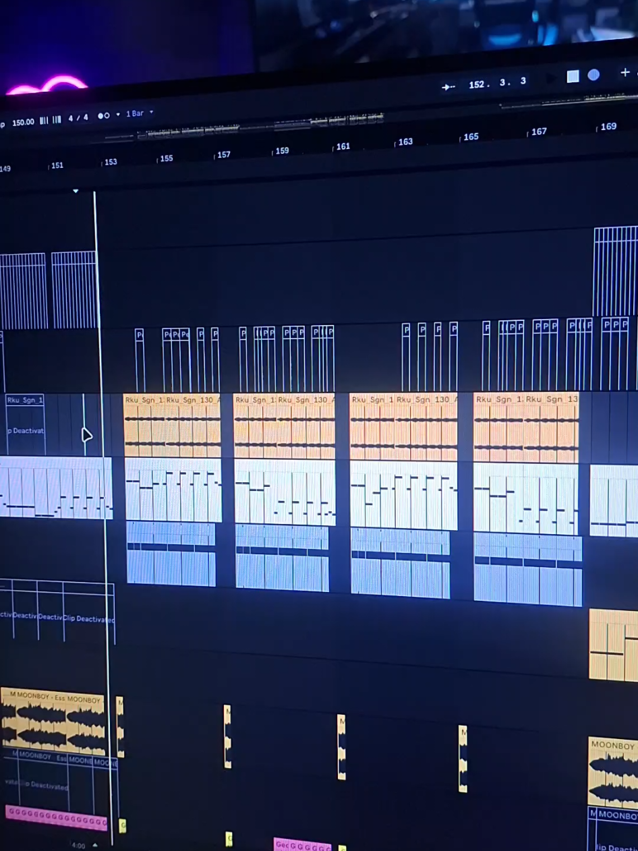This screenshot has width=638, height=851.
Task: Select the first orange Rku_Sgn clip after playhead
Action: coord(172,426)
